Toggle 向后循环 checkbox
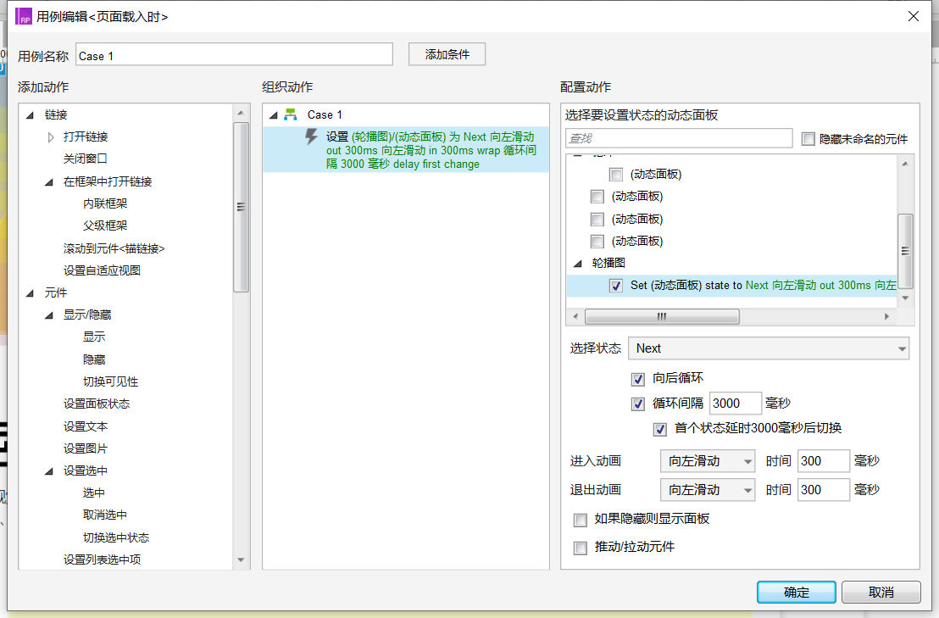The image size is (939, 618). (x=638, y=378)
